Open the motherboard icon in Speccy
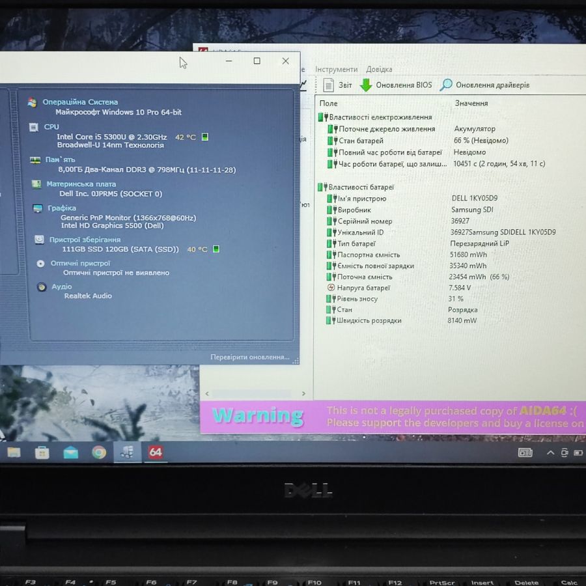The image size is (586, 586). click(36, 184)
